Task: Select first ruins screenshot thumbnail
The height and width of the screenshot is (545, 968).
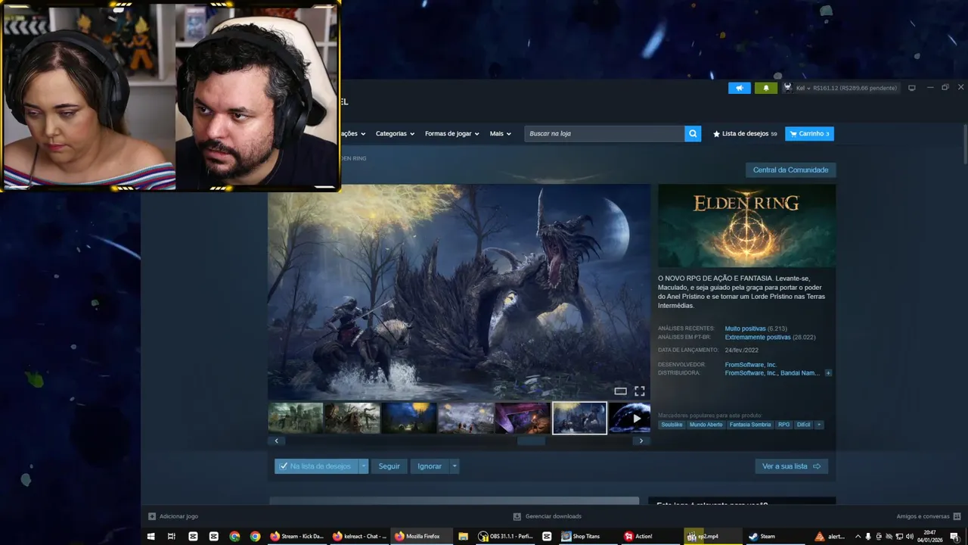Action: click(296, 418)
